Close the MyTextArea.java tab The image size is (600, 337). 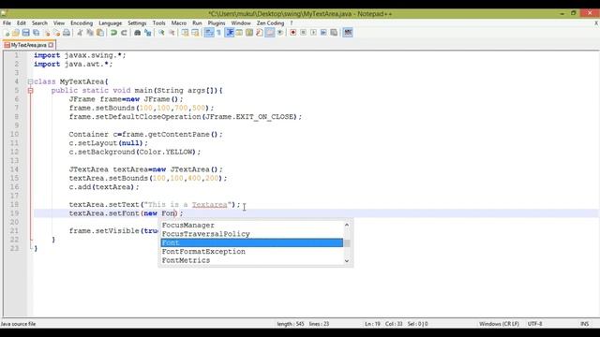(51, 45)
